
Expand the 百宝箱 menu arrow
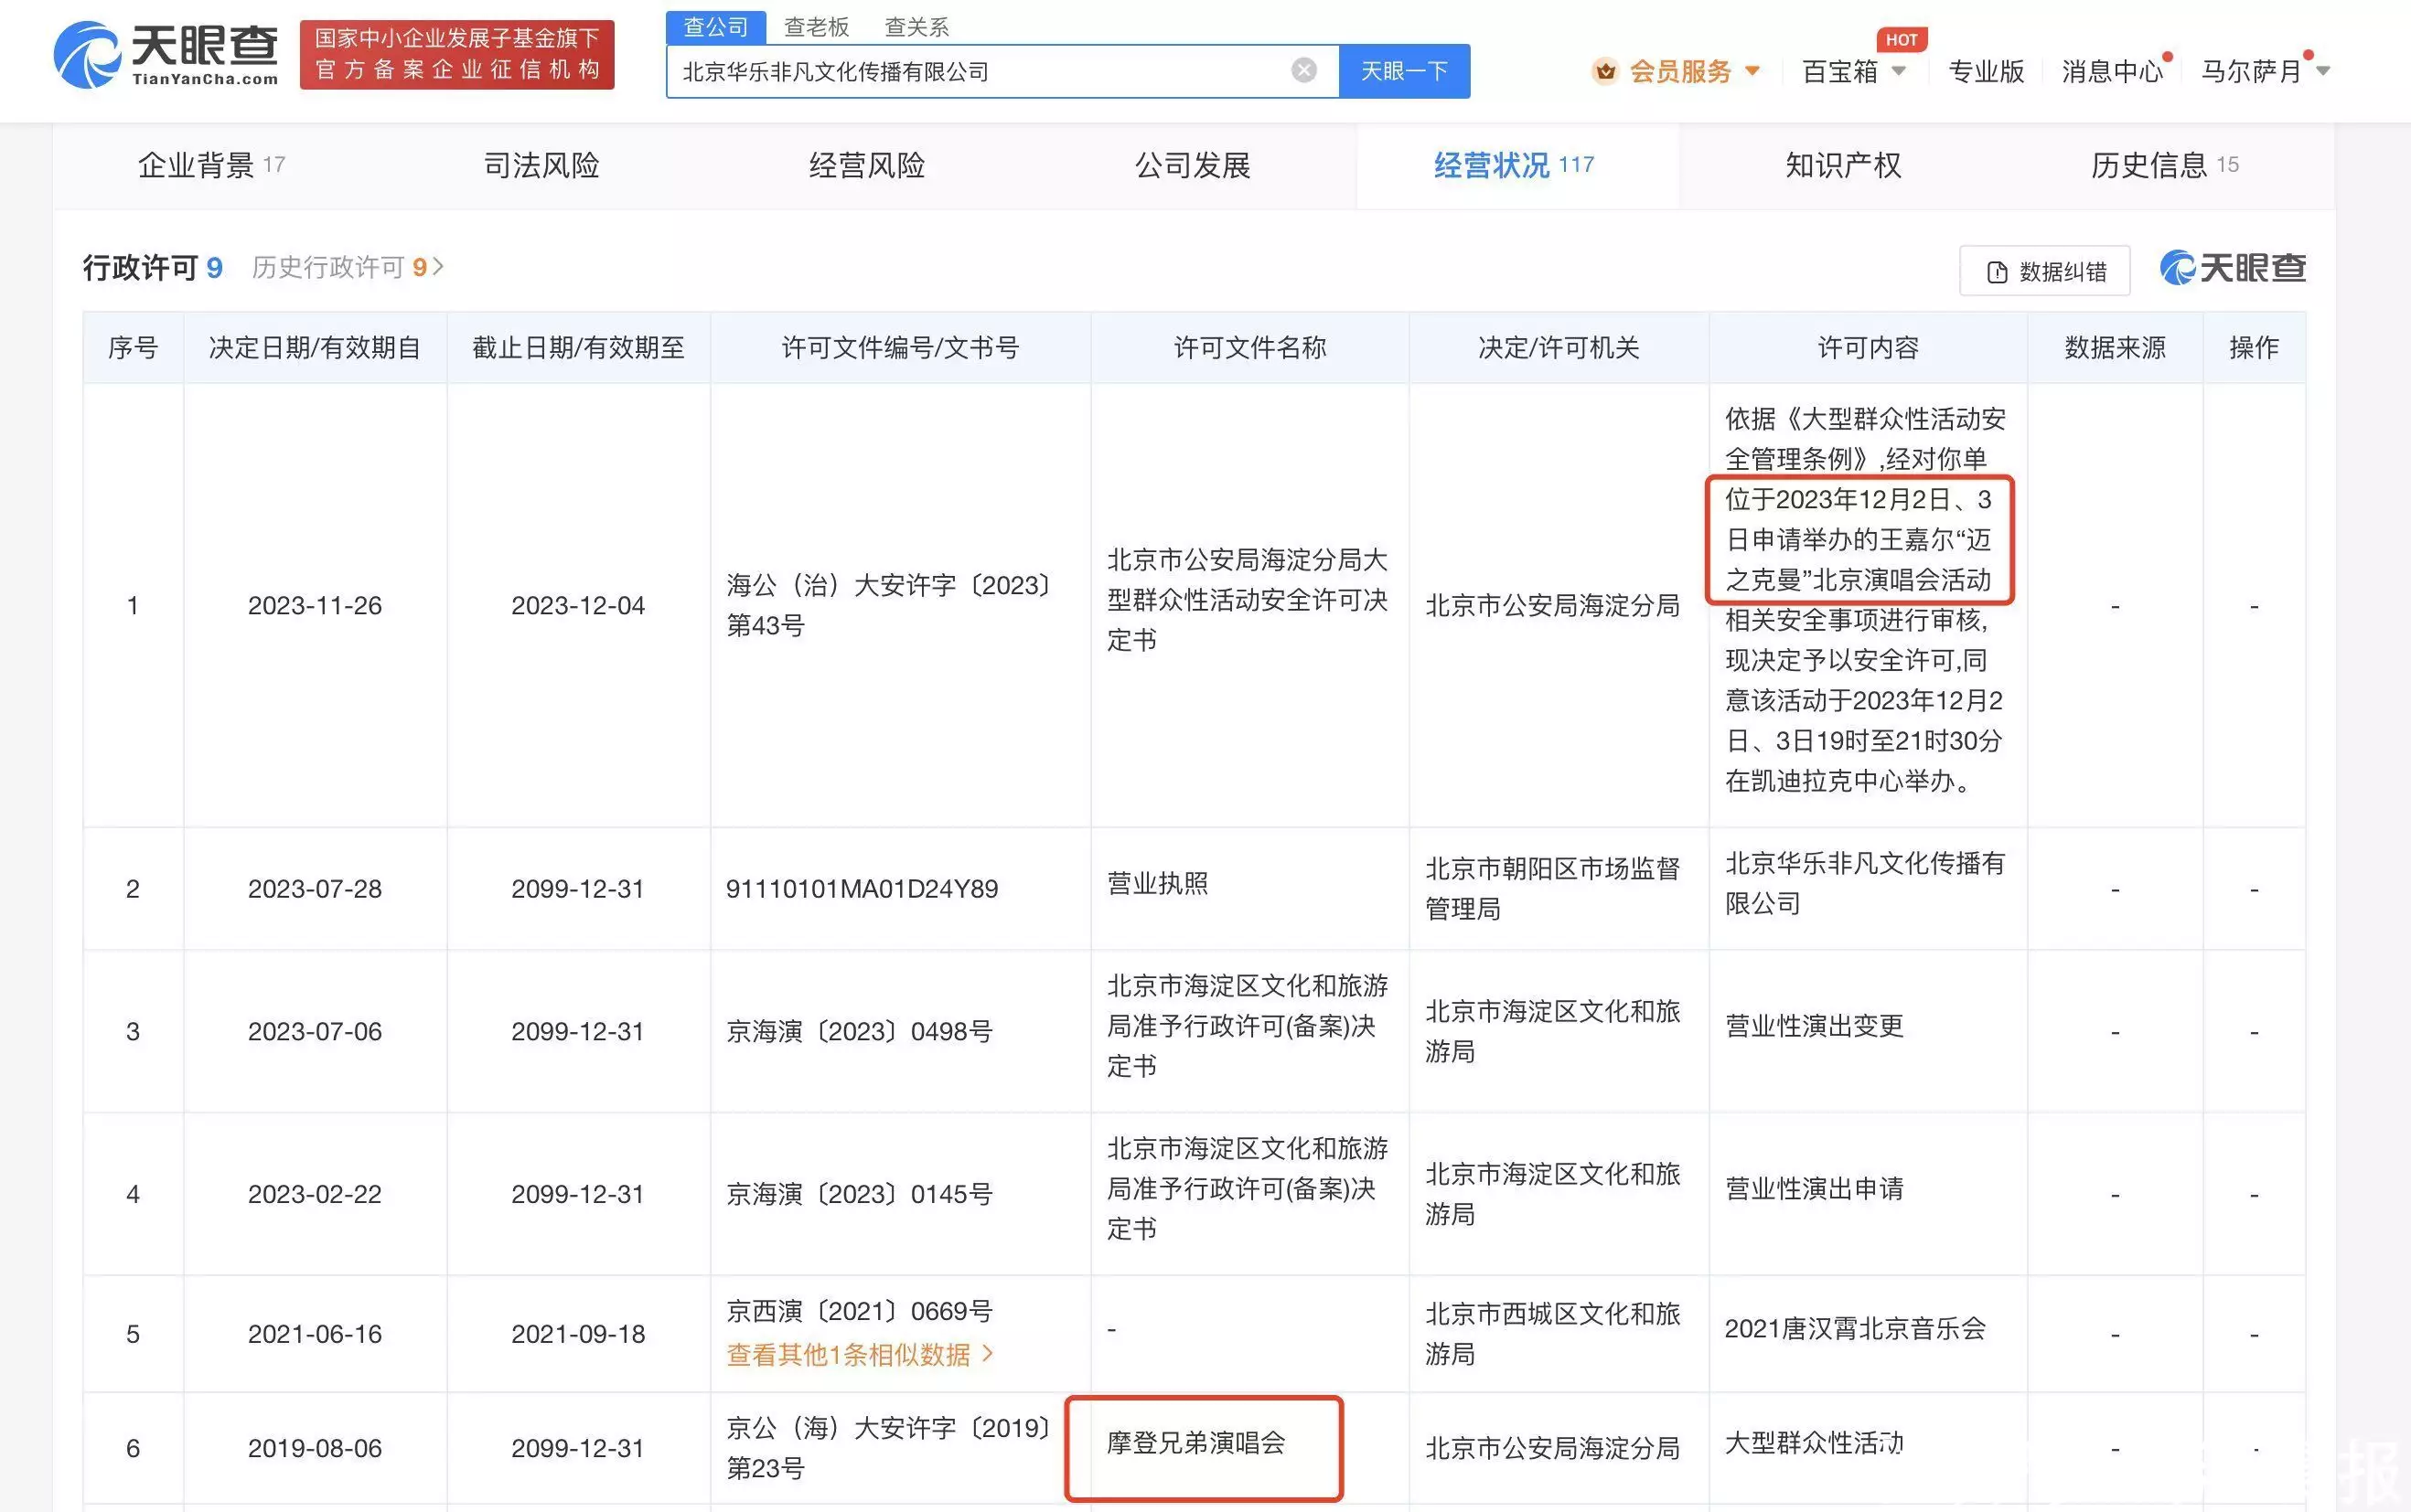[1899, 71]
